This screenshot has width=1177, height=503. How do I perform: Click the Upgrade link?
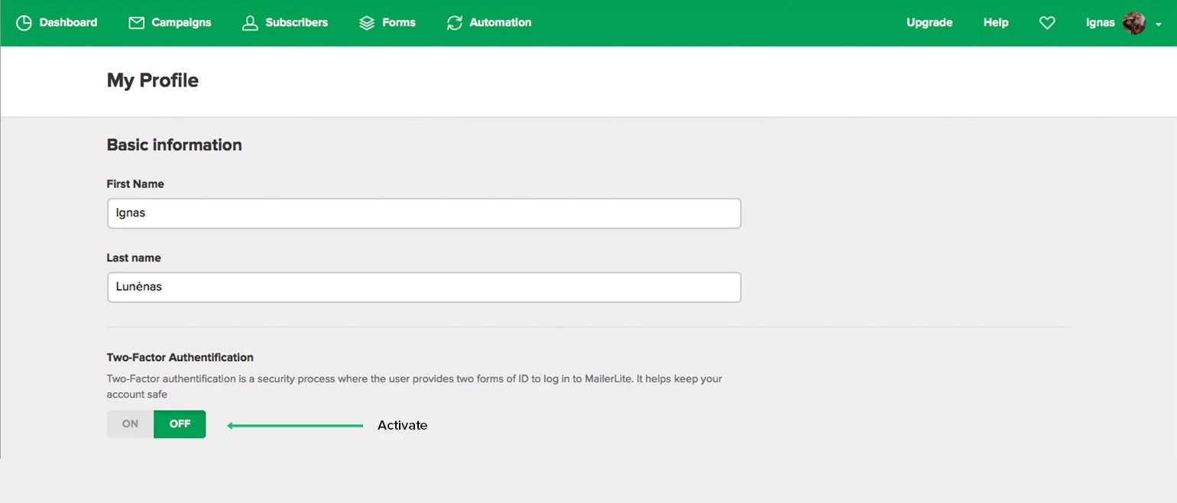click(929, 23)
